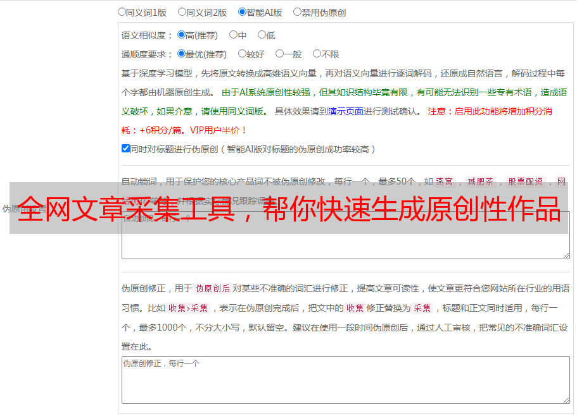The image size is (577, 416).
Task: Set 通顺度要求 to 最优(推荐)
Action: coord(181,54)
